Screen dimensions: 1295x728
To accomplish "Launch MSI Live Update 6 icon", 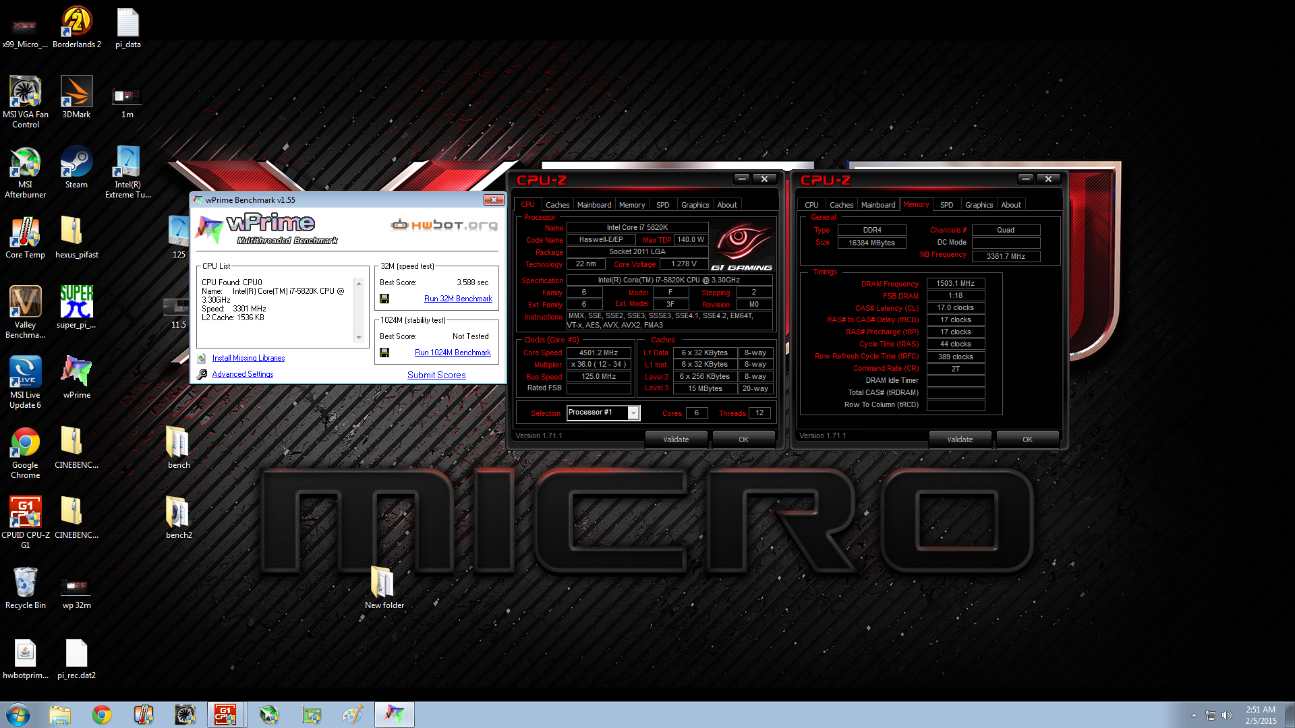I will click(x=25, y=382).
